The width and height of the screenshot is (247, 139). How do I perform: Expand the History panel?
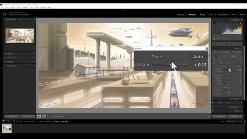5,62
